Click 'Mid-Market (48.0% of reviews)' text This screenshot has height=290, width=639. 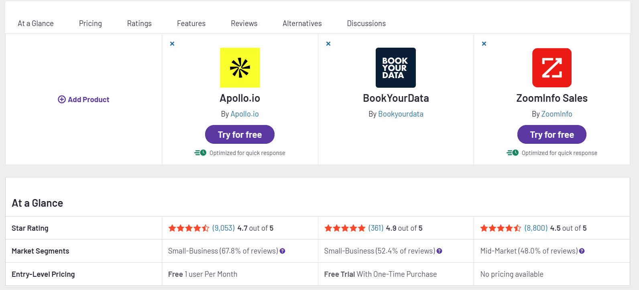tap(529, 251)
